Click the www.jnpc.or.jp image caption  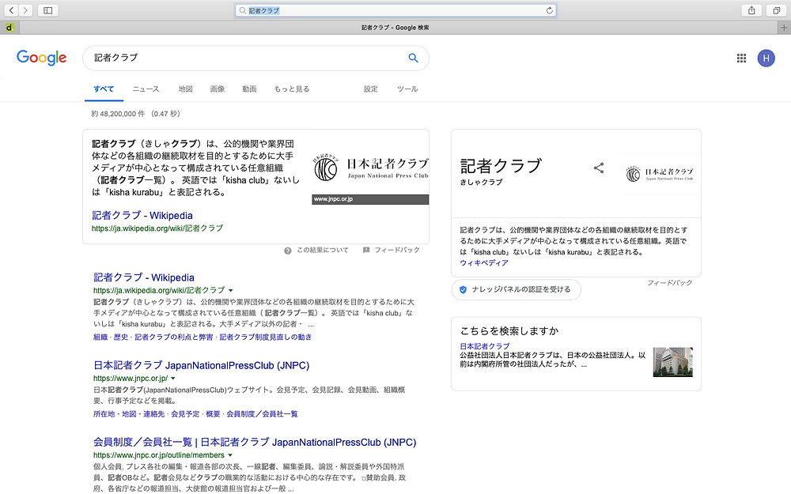[370, 200]
